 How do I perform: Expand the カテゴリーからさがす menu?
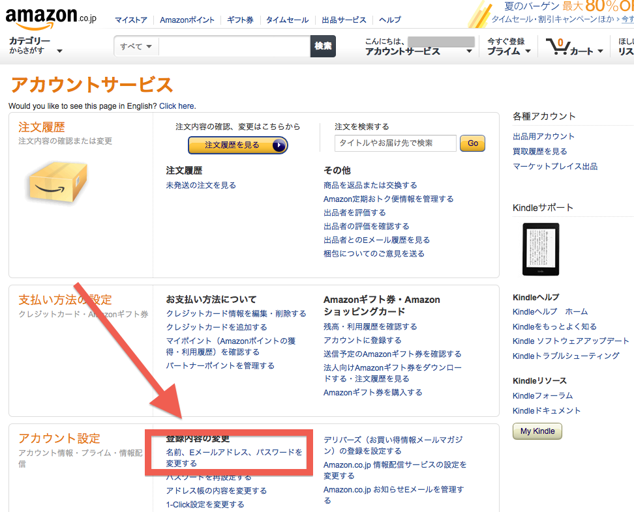click(36, 46)
